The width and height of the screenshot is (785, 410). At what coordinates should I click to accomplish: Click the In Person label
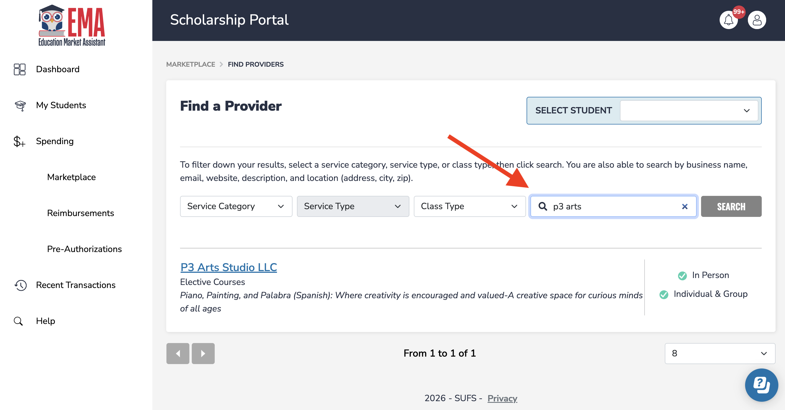tap(710, 275)
